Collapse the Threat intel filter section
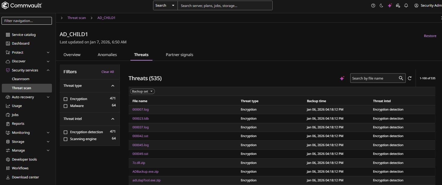 point(113,119)
